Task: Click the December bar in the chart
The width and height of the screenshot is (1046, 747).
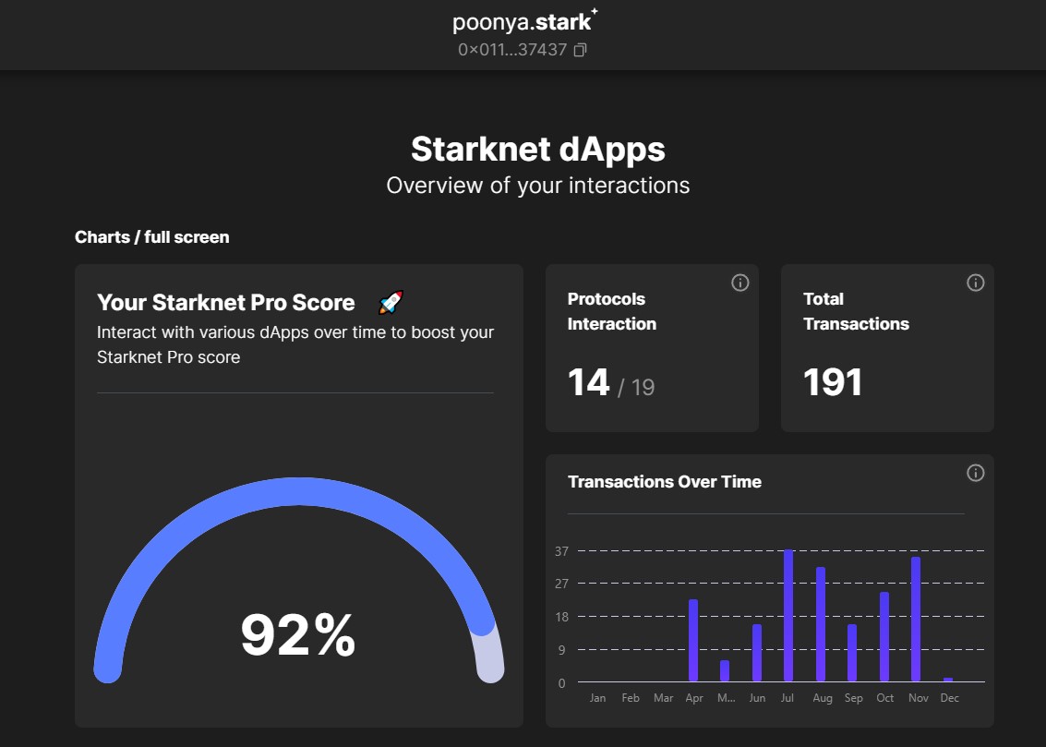Action: [x=950, y=680]
